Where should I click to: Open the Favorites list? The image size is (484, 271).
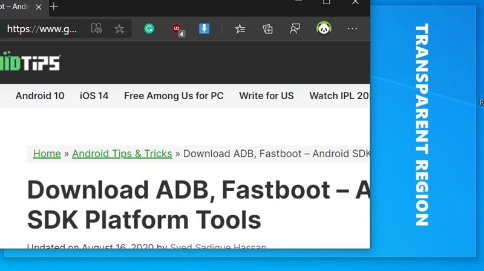pyautogui.click(x=240, y=28)
